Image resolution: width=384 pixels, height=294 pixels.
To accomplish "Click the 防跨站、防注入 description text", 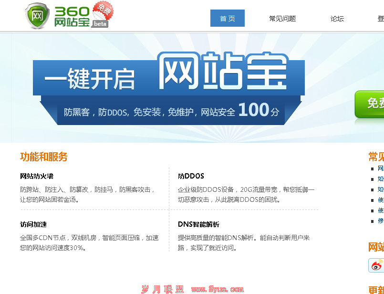I will (x=88, y=195).
